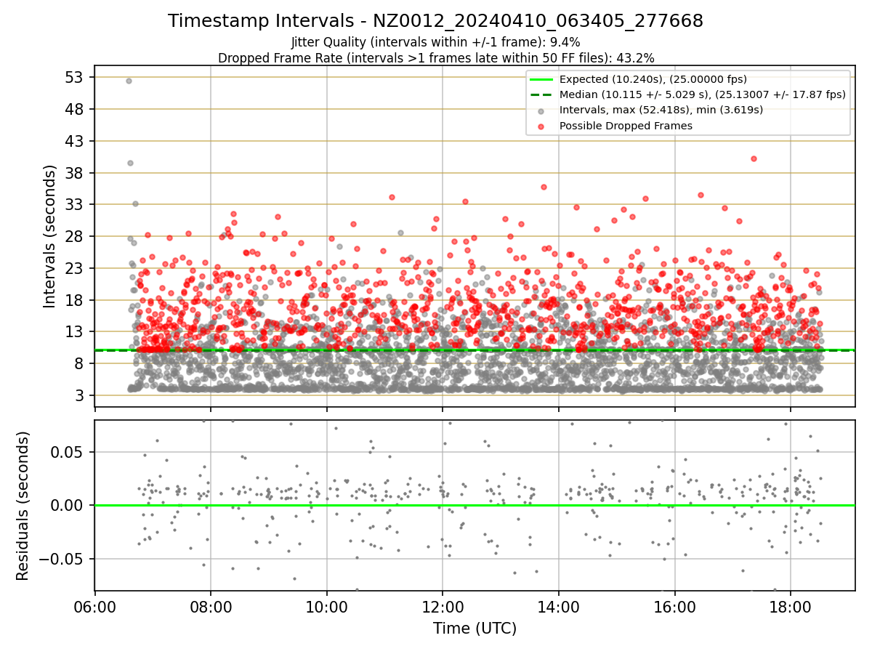872x654 pixels.
Task: Click the 16:00 time tick label
Action: coord(675,607)
